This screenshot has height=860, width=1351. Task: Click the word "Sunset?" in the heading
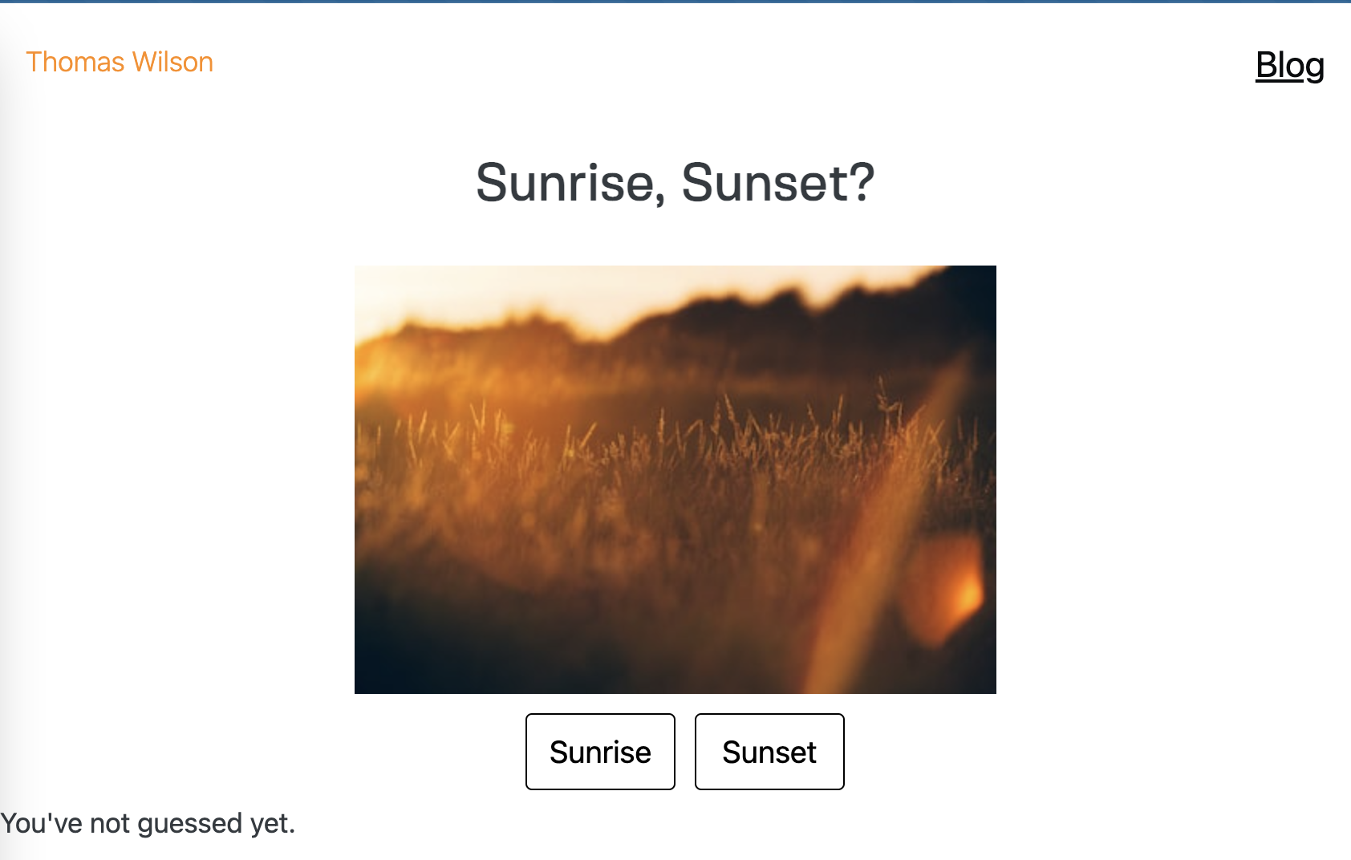[777, 183]
